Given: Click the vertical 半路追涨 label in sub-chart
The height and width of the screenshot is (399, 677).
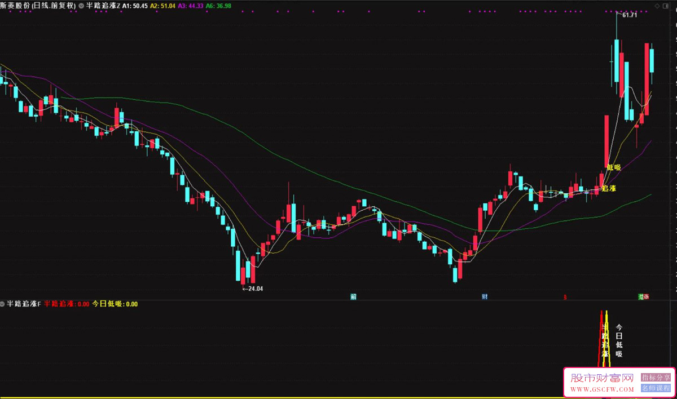Looking at the screenshot, I should pos(605,340).
